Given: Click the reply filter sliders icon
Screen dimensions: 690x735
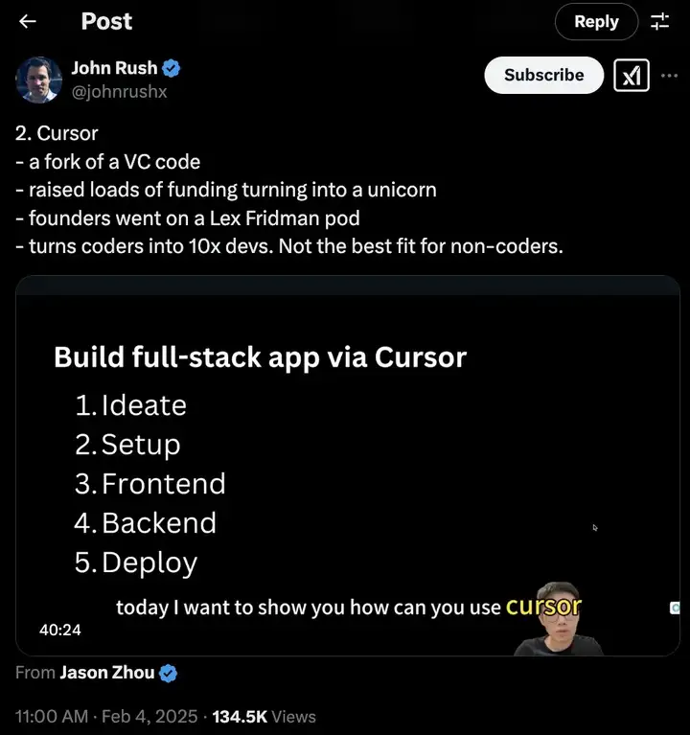Looking at the screenshot, I should point(660,21).
